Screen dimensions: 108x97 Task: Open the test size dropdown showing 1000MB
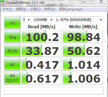(43, 20)
